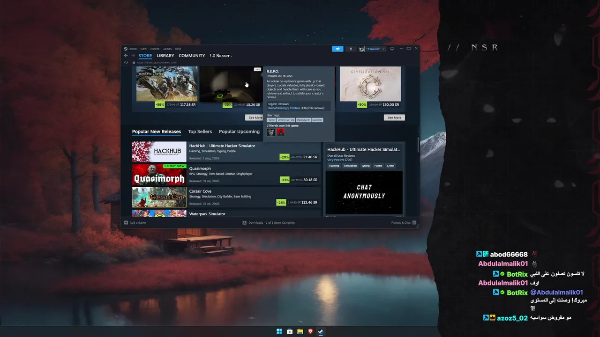This screenshot has height=337, width=600.
Task: Click the blue announcements megaphone button
Action: (x=337, y=49)
